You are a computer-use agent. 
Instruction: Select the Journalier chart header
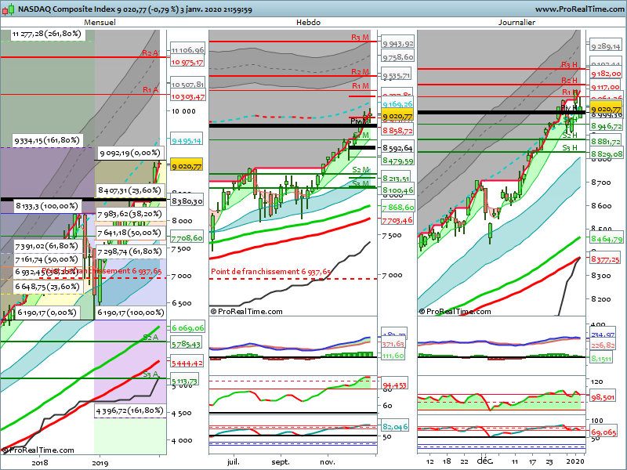516,23
